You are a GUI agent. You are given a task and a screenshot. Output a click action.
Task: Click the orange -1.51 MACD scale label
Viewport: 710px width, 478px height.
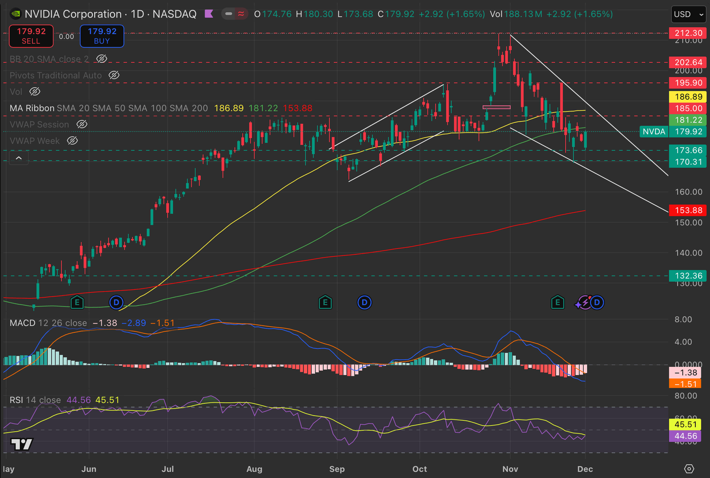click(685, 384)
